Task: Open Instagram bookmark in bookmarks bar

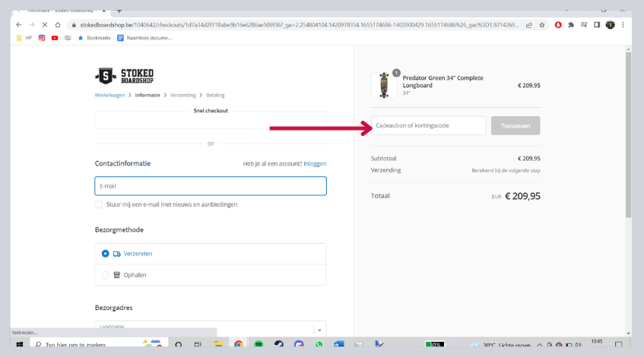Action: click(x=42, y=37)
